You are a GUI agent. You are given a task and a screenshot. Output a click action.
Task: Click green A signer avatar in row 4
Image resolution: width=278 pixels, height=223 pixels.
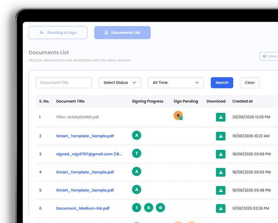[137, 172]
